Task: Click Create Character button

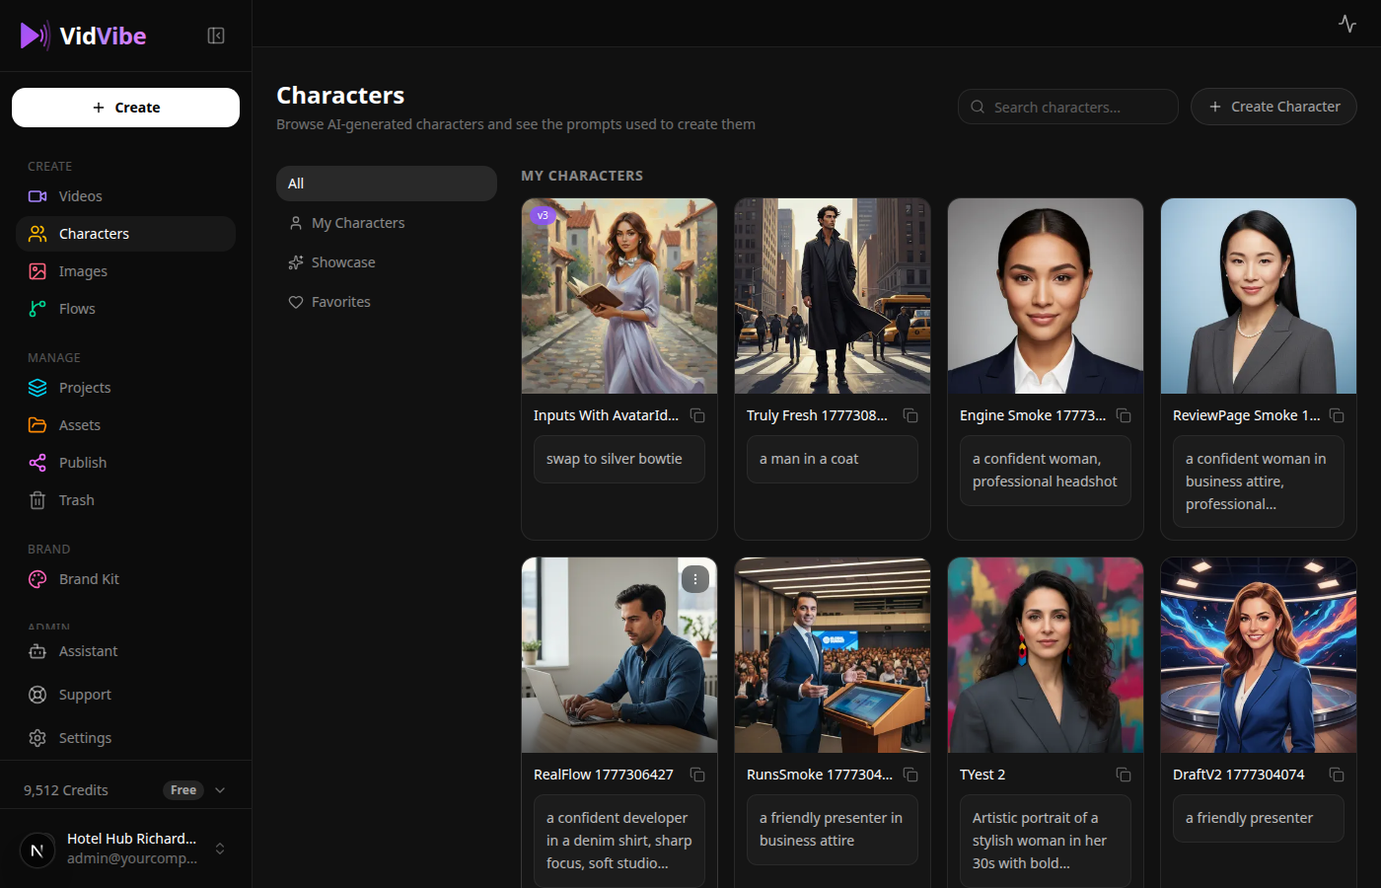Action: tap(1273, 107)
